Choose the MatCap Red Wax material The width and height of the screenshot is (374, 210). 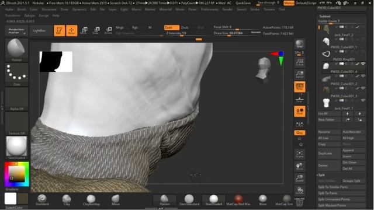pos(238,200)
